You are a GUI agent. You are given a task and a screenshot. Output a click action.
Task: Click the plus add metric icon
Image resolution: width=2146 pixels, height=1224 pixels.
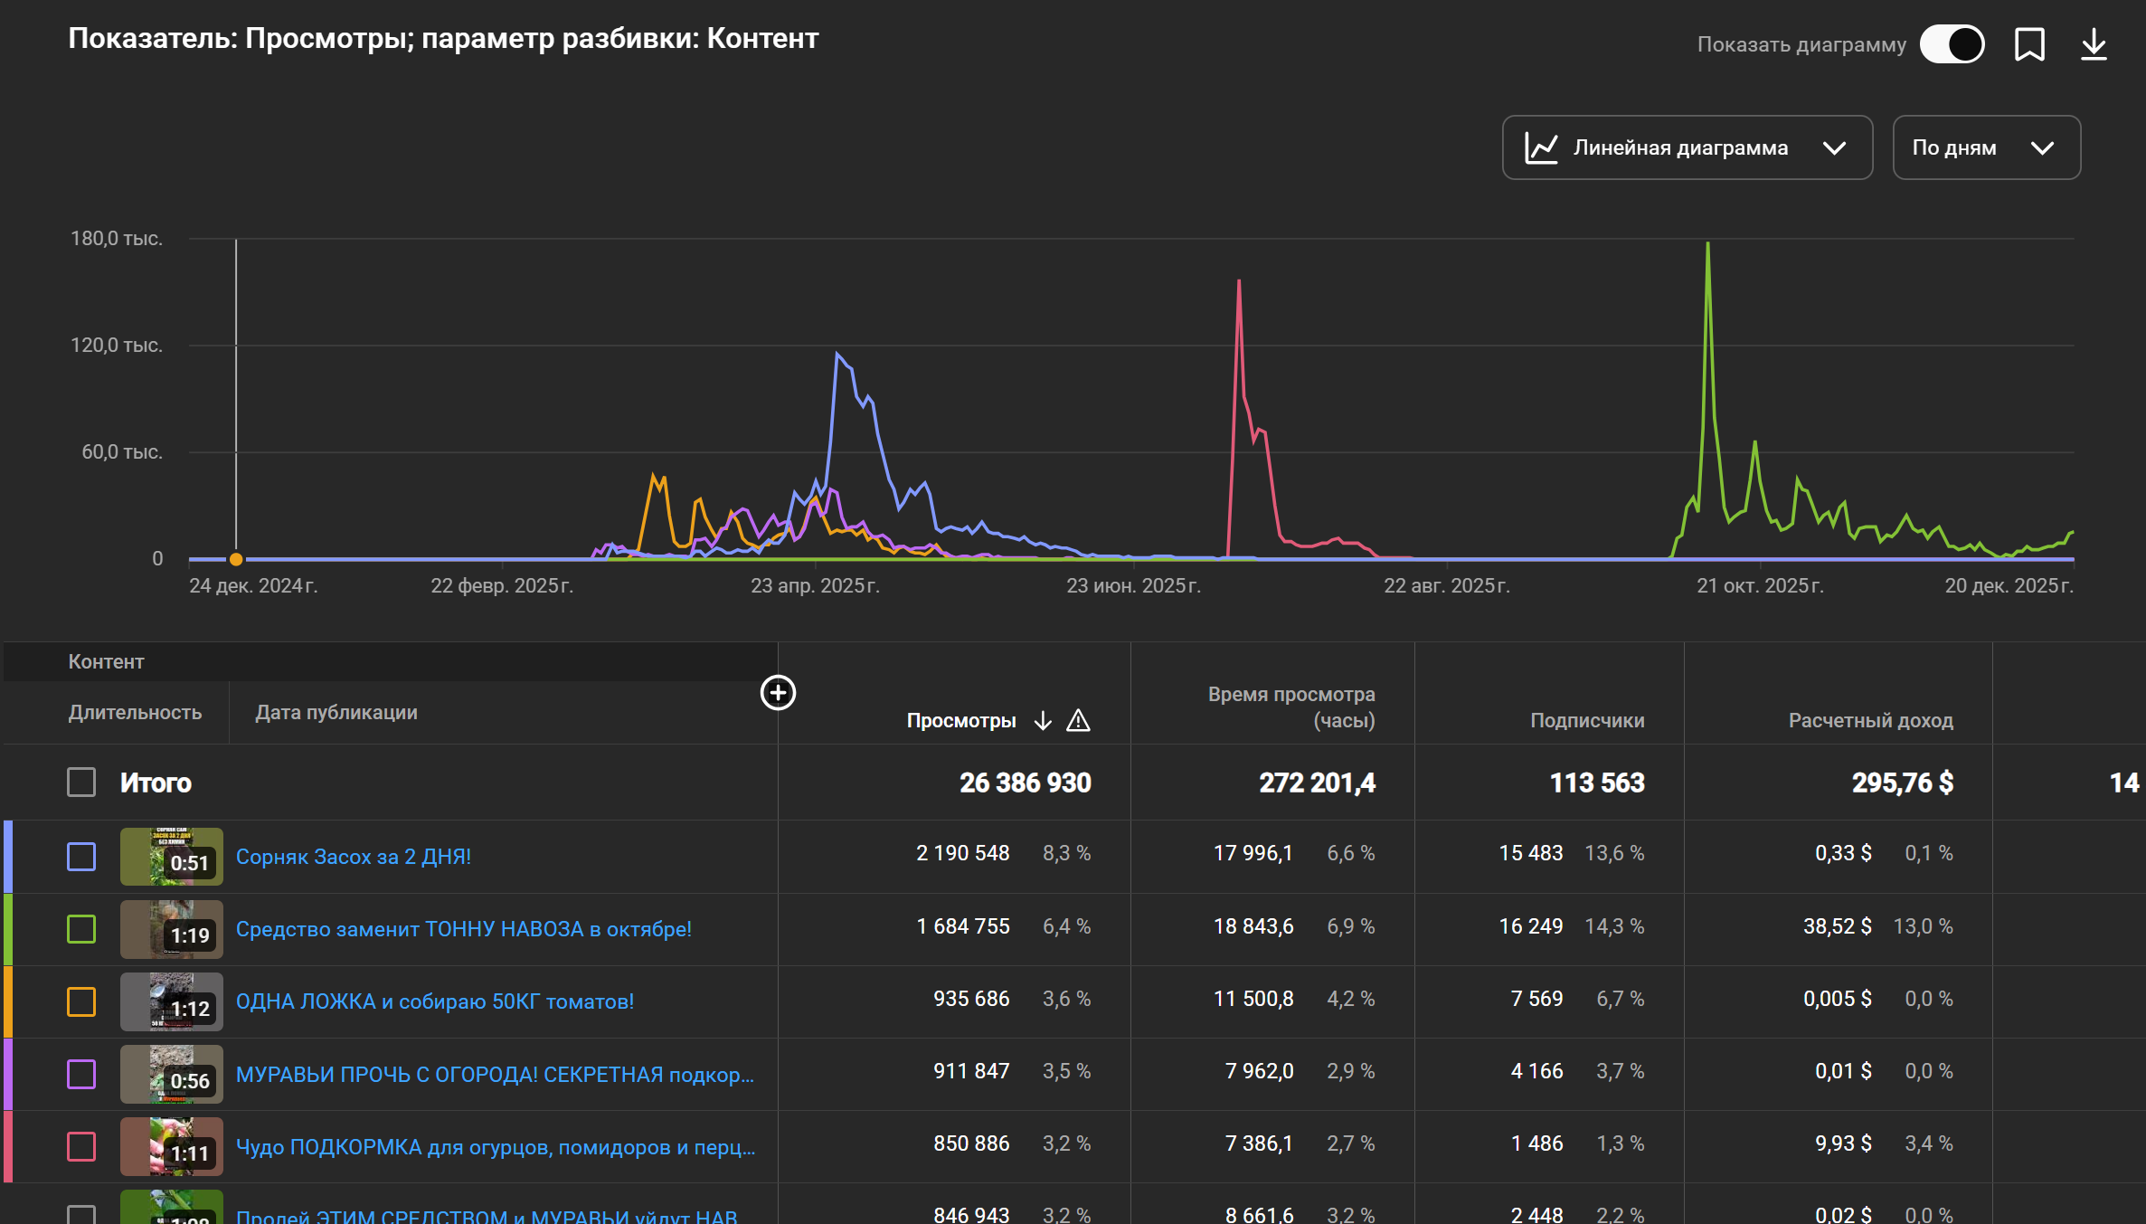point(778,693)
